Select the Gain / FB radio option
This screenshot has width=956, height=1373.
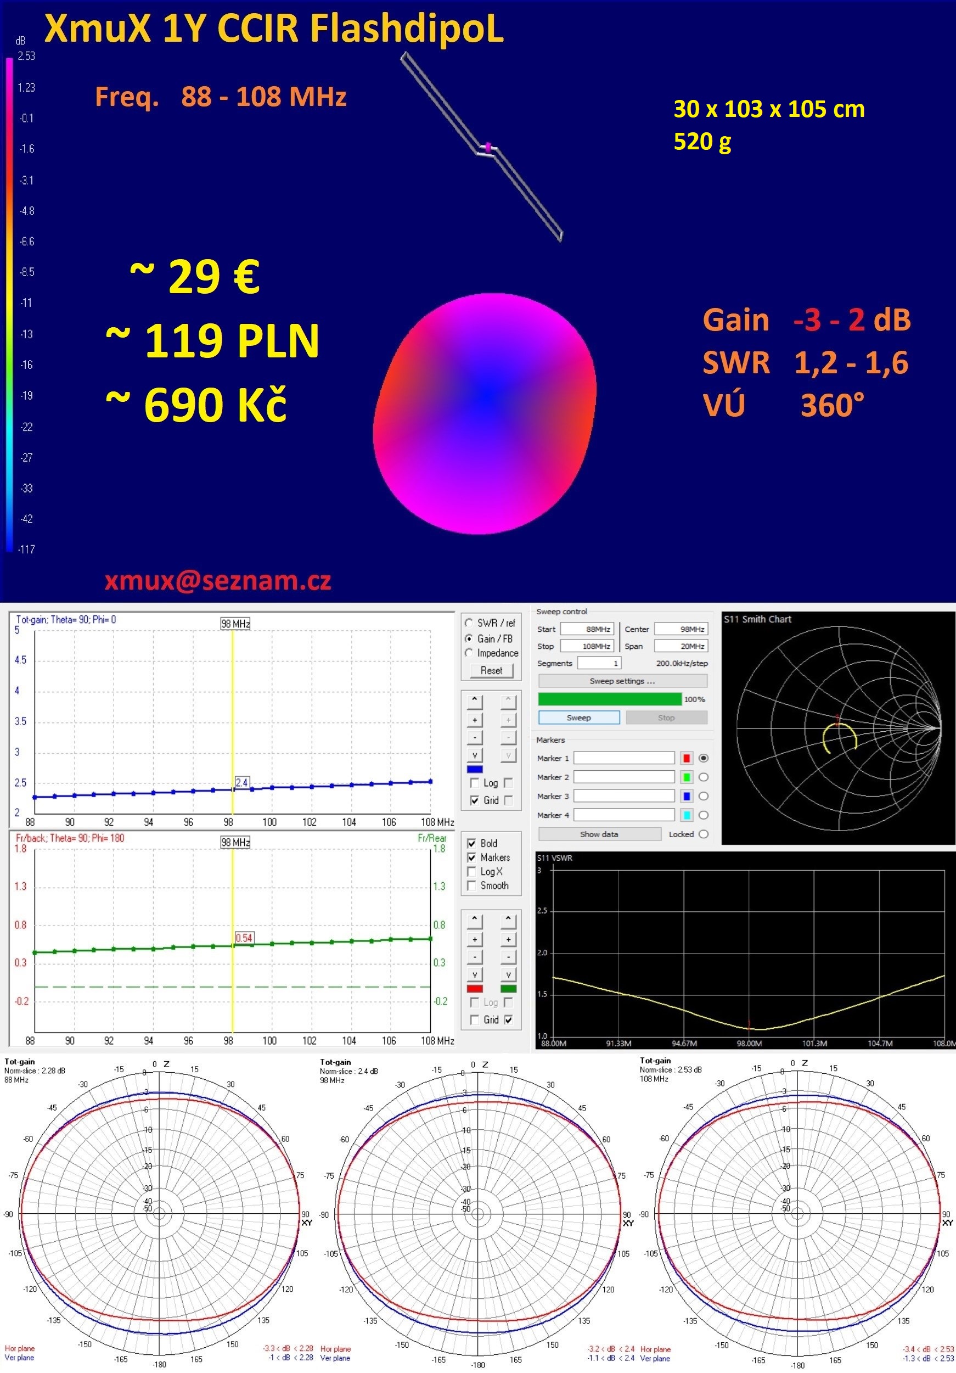469,638
